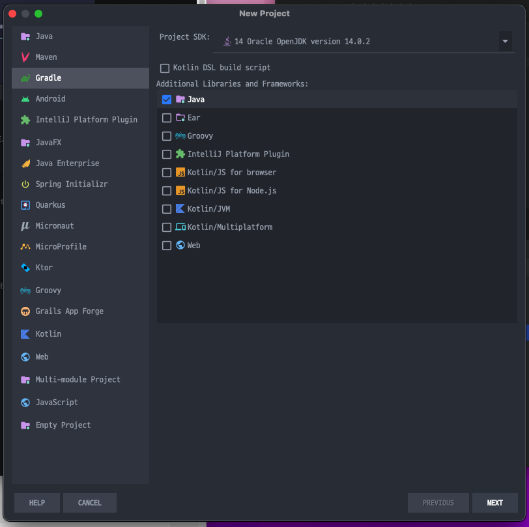Click the Gradle elephant icon
This screenshot has width=529, height=527.
pos(25,78)
